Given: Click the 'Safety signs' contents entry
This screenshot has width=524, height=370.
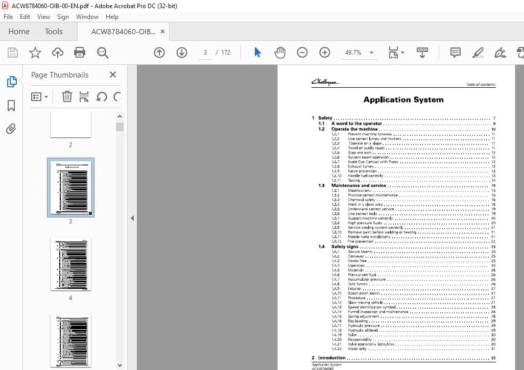Looking at the screenshot, I should click(x=407, y=247).
